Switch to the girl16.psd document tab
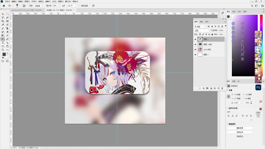 pos(26,10)
